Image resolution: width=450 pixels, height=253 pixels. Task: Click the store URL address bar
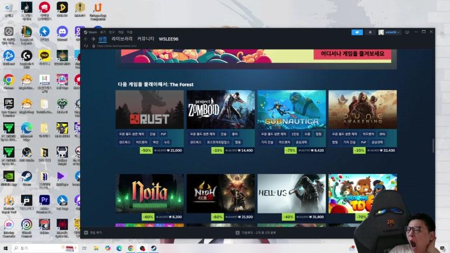117,46
